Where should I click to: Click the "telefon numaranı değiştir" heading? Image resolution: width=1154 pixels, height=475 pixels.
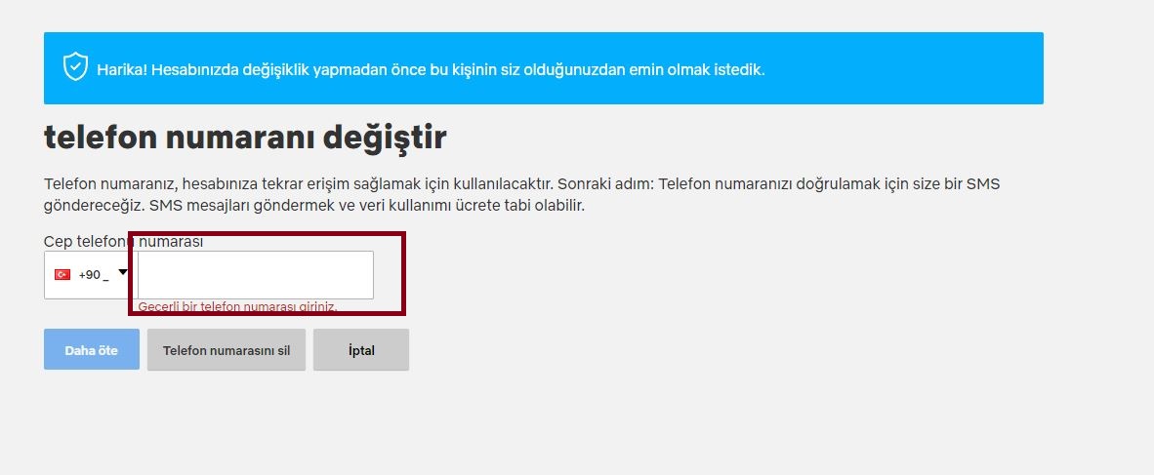pos(245,138)
